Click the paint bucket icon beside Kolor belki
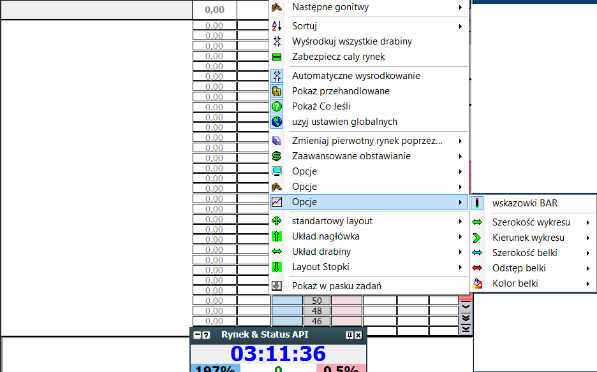597x372 pixels. pyautogui.click(x=477, y=283)
